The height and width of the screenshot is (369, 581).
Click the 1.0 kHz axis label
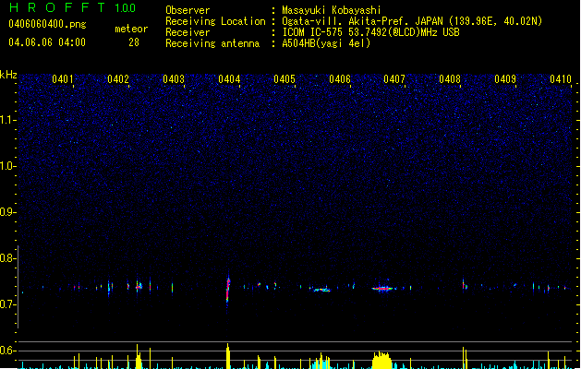coord(7,166)
